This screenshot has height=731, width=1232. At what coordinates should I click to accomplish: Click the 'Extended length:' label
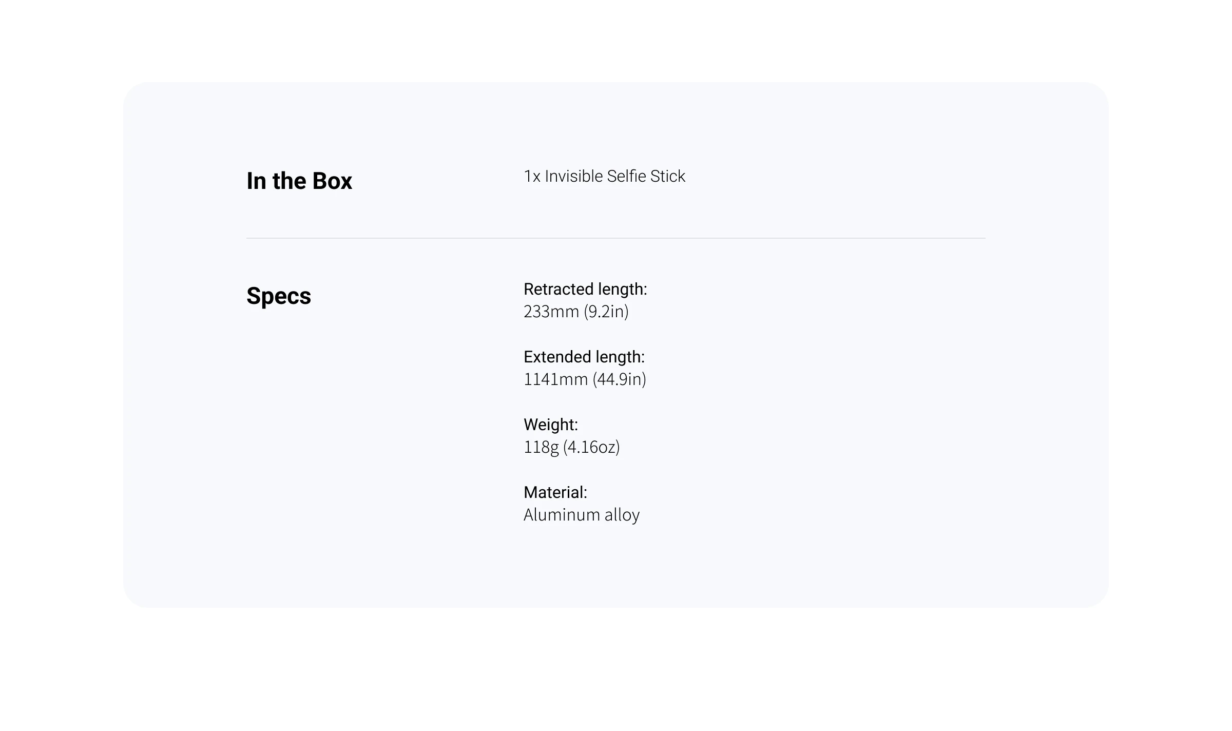[x=584, y=357]
